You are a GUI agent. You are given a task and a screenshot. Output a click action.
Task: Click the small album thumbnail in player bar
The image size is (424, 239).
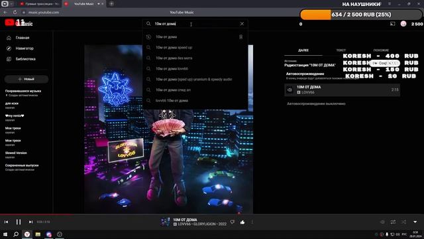point(165,222)
